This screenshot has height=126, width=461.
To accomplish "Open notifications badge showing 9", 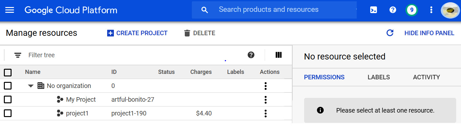I will point(412,10).
